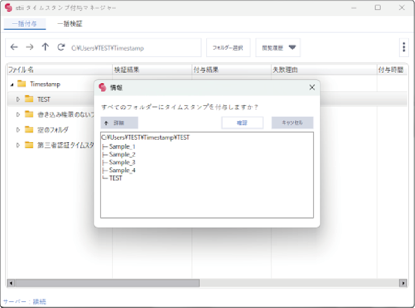The width and height of the screenshot is (415, 308).
Task: Click the refresh icon
Action: 61,48
